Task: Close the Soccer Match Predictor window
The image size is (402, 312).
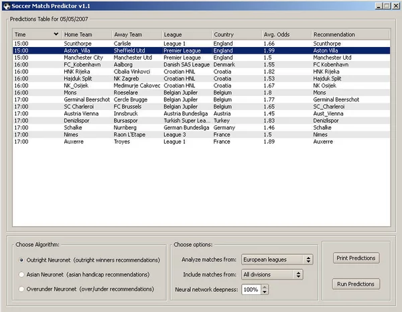Action: pos(396,6)
